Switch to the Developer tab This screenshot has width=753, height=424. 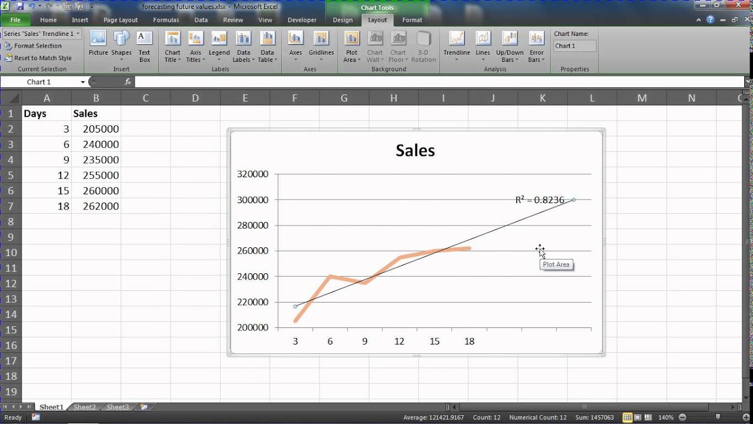coord(302,20)
